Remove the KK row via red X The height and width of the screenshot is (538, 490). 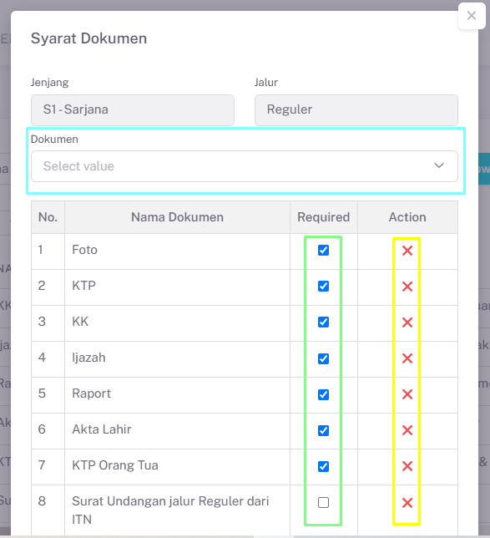click(x=407, y=322)
